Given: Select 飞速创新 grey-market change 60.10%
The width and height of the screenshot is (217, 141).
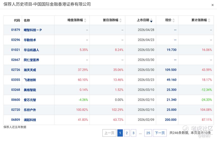Looking at the screenshot, I should pos(83,80).
